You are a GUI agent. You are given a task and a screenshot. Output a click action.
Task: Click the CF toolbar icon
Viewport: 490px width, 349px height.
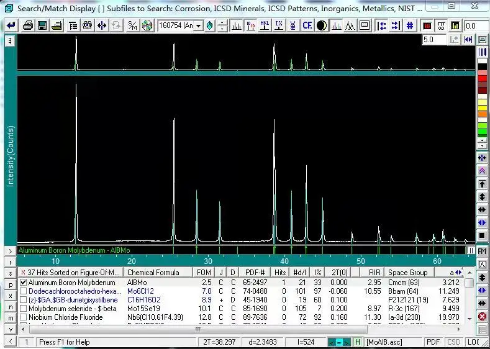[307, 25]
